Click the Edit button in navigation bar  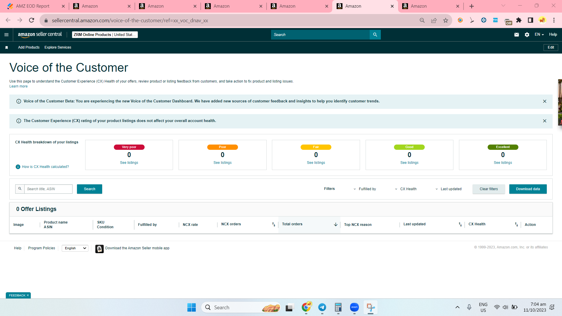pos(551,47)
